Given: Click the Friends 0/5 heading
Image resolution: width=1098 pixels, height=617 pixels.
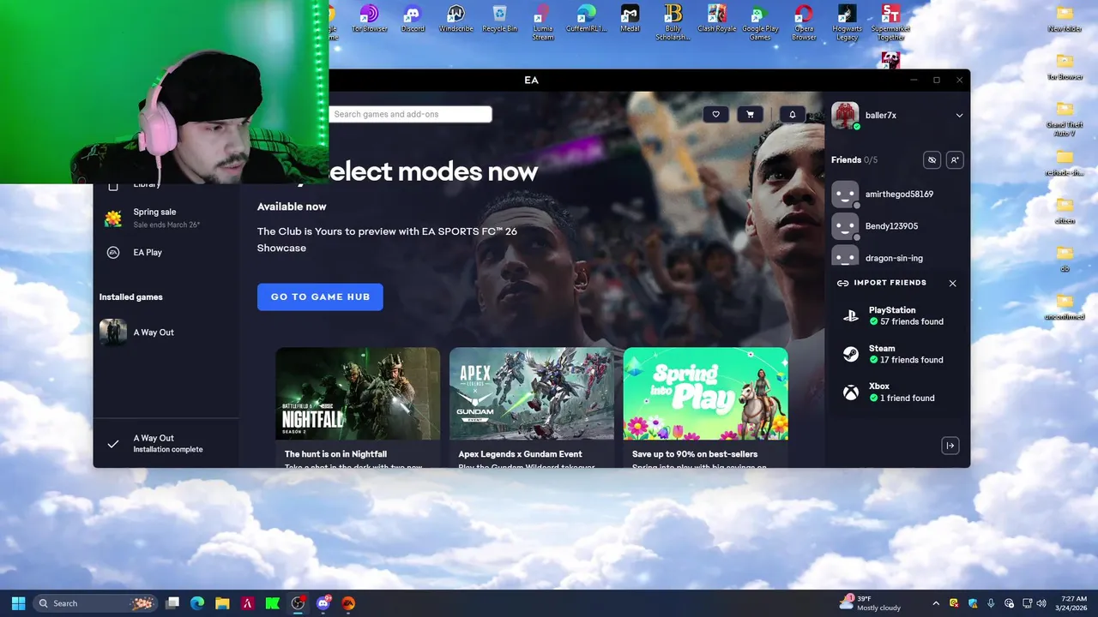Looking at the screenshot, I should (x=854, y=160).
